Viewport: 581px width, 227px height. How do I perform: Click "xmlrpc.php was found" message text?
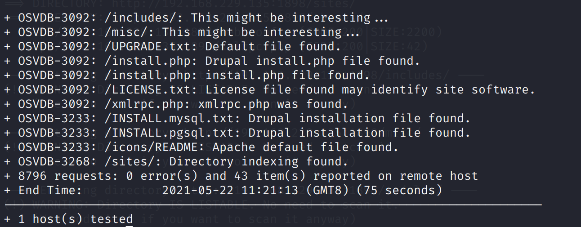coord(273,104)
